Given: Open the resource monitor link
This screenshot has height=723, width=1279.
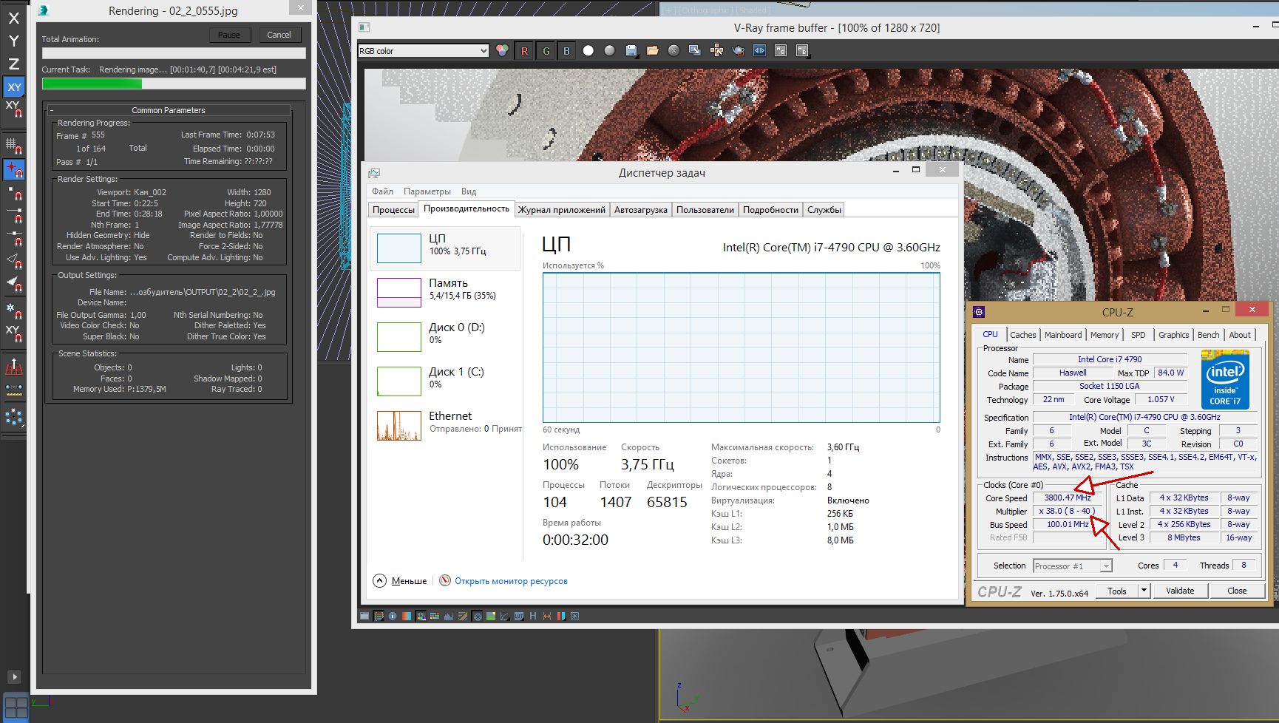Looking at the screenshot, I should point(511,581).
